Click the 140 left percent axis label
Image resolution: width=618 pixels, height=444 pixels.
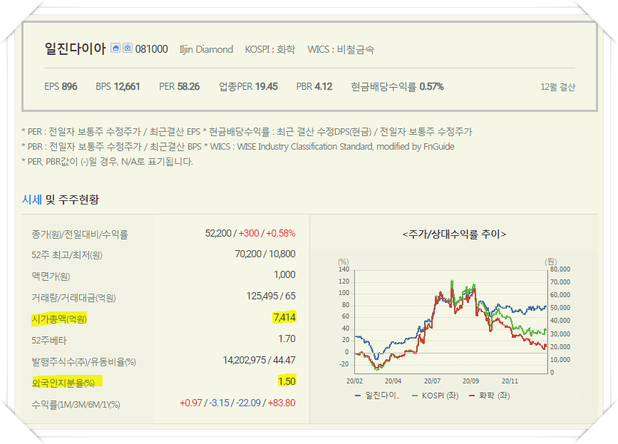(344, 269)
